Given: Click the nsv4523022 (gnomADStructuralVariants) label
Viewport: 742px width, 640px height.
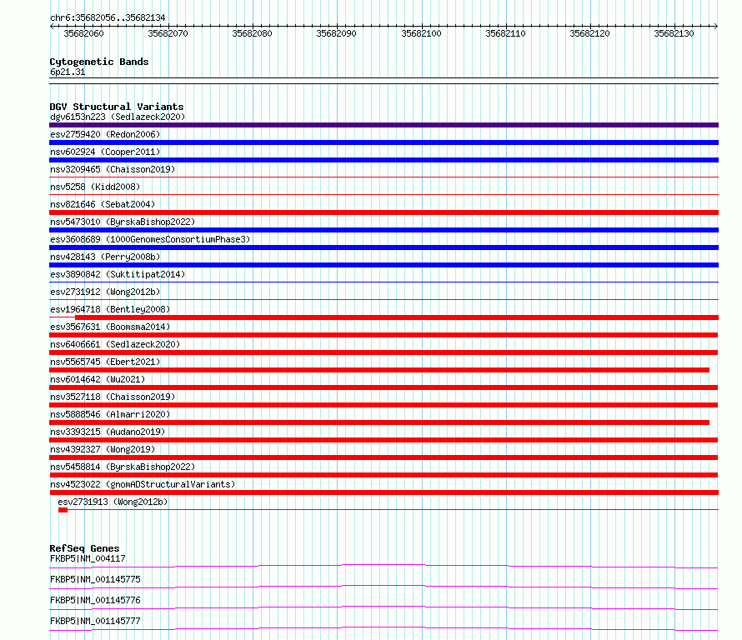Looking at the screenshot, I should tap(143, 484).
